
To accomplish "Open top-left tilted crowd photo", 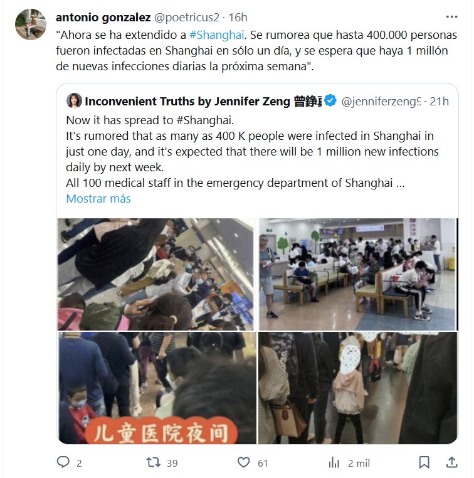I will [x=155, y=274].
